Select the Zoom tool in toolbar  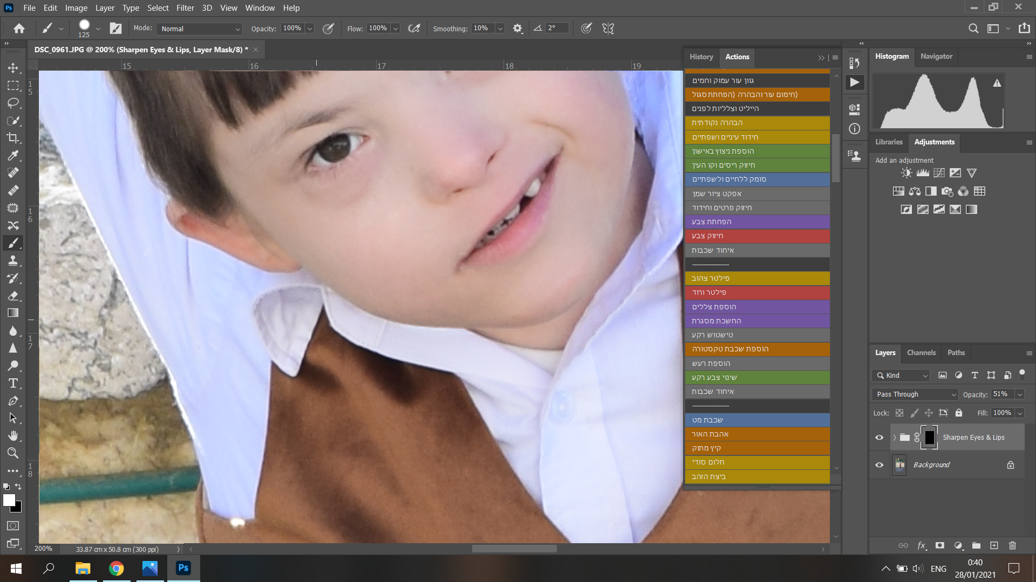pyautogui.click(x=13, y=453)
